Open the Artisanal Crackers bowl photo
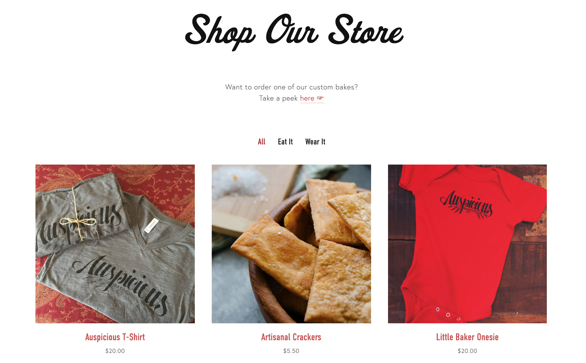 point(291,244)
